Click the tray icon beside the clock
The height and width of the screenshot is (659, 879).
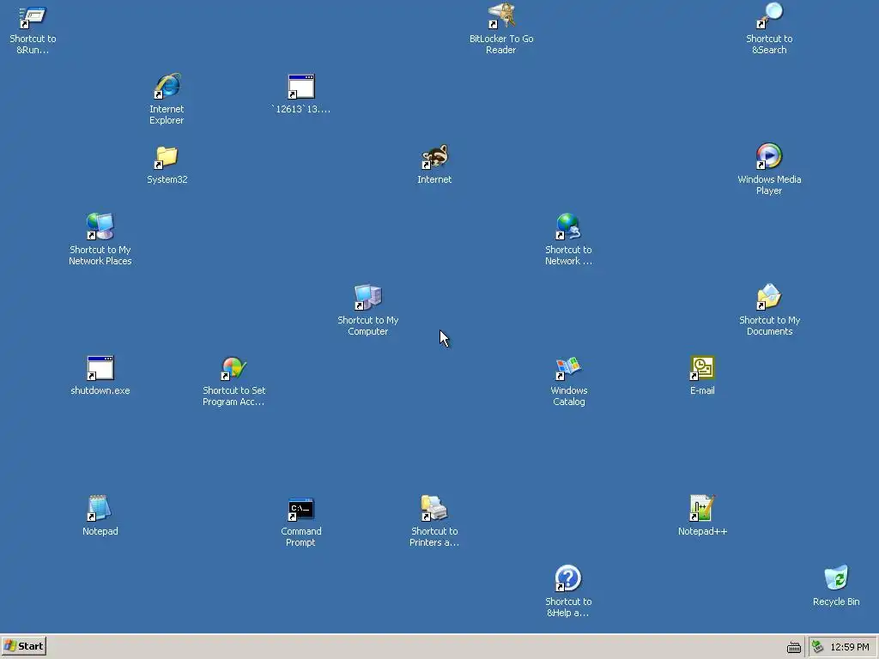(x=818, y=647)
